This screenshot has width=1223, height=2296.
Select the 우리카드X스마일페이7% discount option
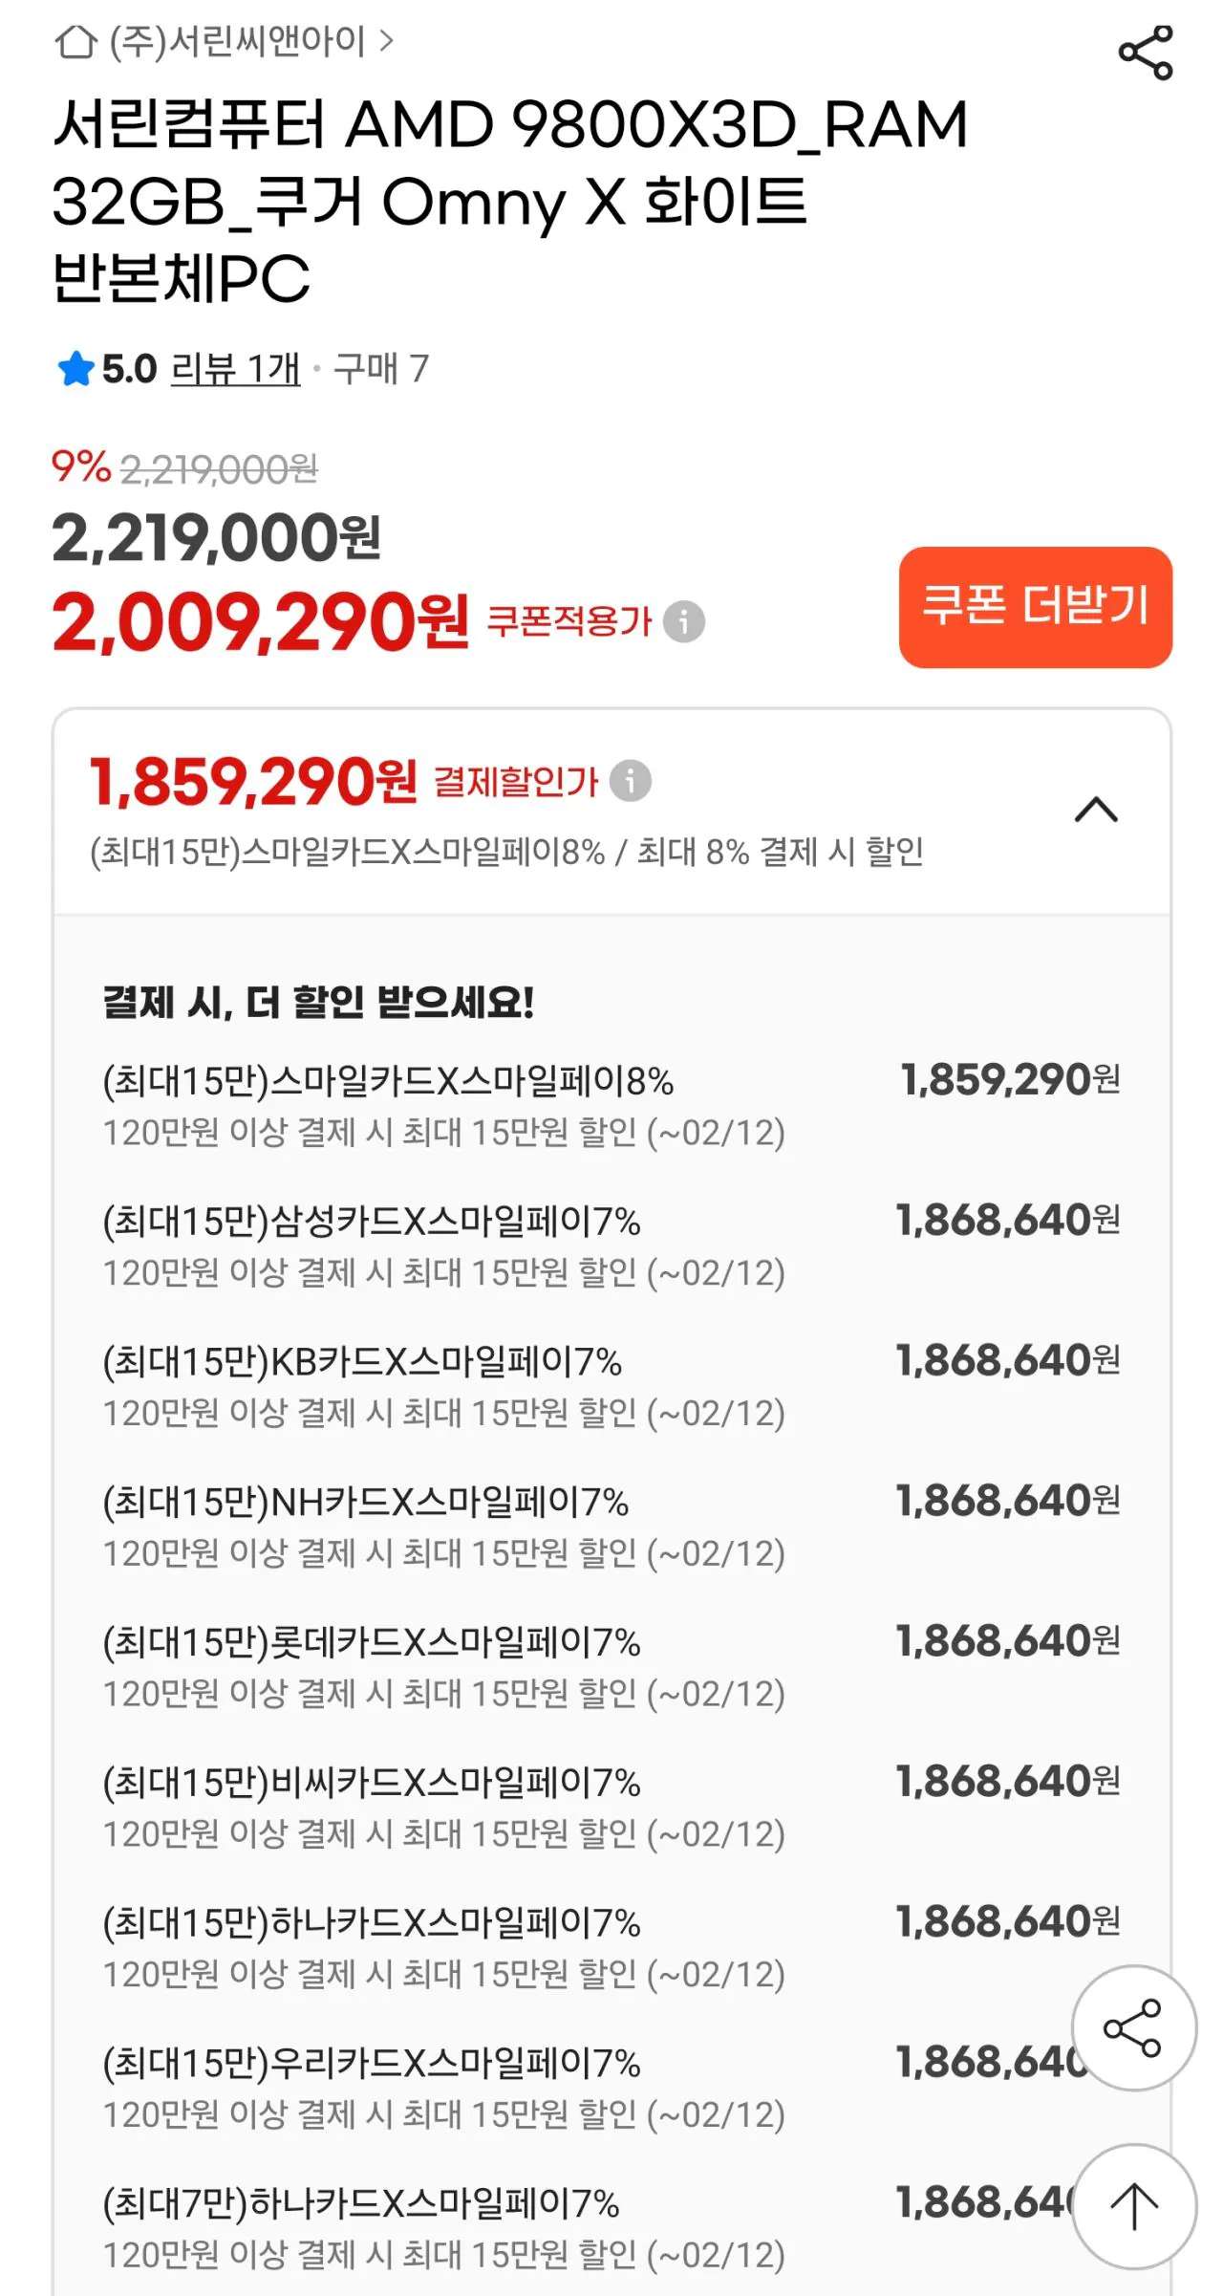point(372,2063)
